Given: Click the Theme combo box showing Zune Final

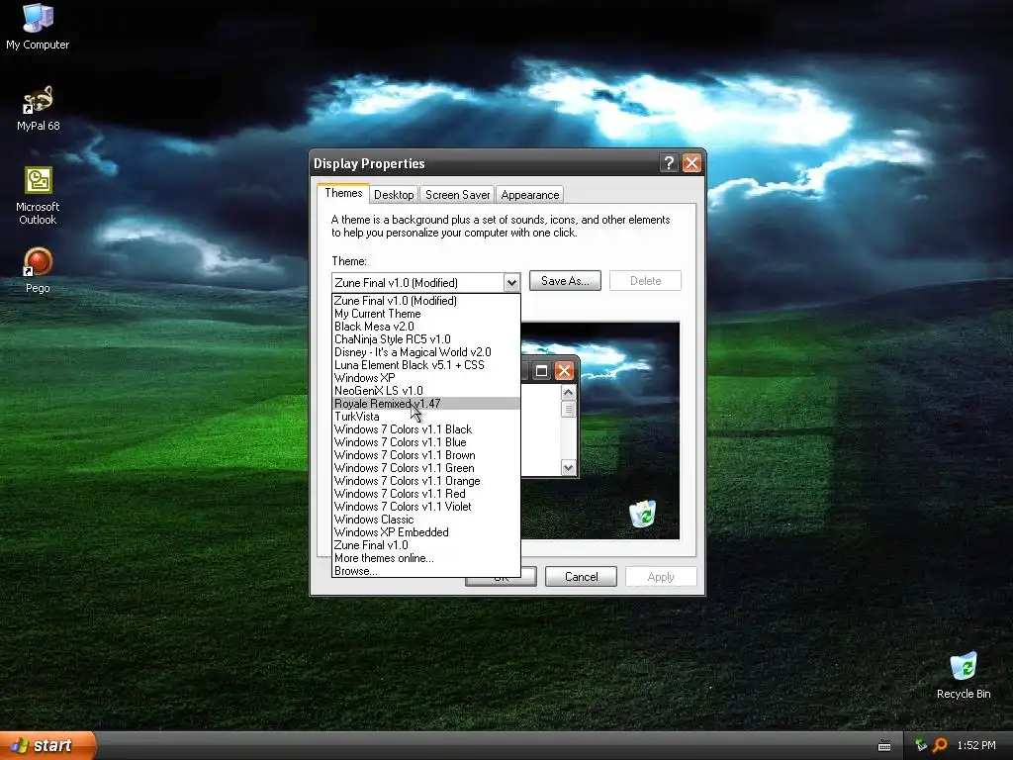Looking at the screenshot, I should coord(425,282).
